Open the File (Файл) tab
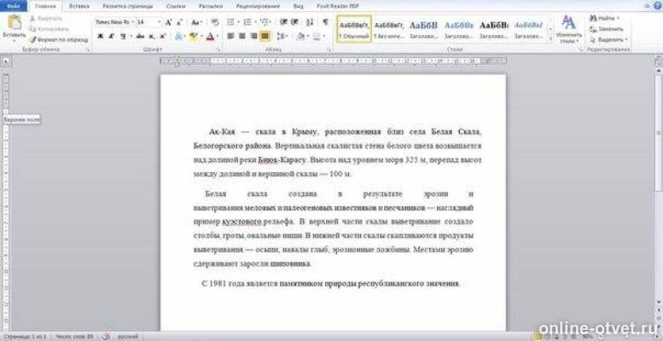This screenshot has width=663, height=341. pos(14,6)
